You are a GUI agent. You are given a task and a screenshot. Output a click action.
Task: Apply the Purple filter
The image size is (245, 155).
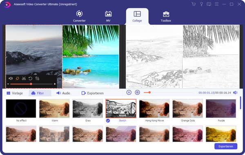pyautogui.click(x=221, y=108)
